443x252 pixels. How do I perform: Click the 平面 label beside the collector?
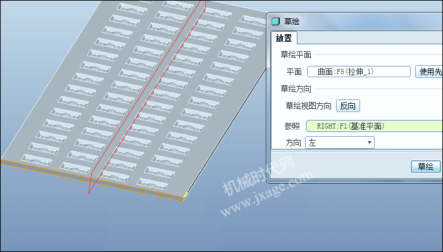[294, 72]
